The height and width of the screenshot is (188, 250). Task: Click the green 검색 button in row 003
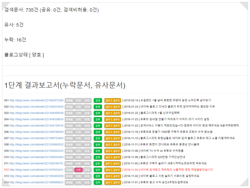(98, 113)
